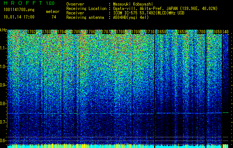Image resolution: width=233 pixels, height=148 pixels.
Task: Click the 1702 time marker label
Action: point(31,32)
